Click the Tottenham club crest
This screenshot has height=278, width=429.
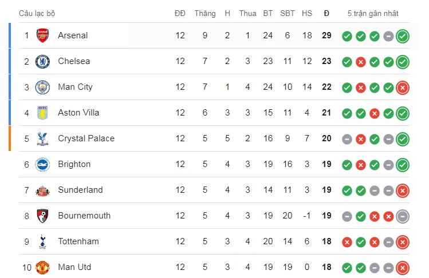pyautogui.click(x=42, y=241)
